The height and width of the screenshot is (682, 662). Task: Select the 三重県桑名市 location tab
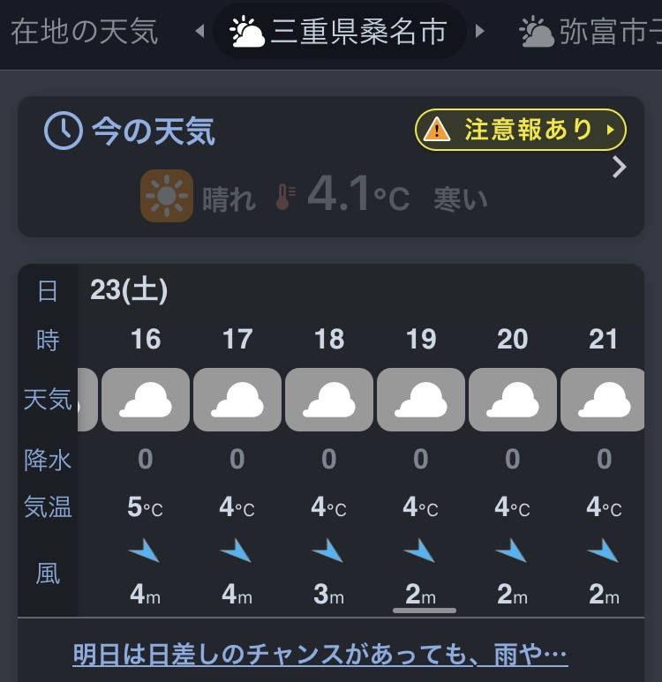click(x=339, y=31)
